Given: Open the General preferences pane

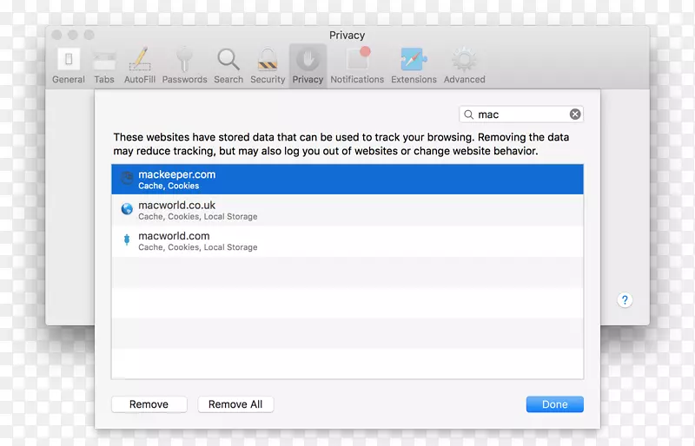Looking at the screenshot, I should coord(69,66).
